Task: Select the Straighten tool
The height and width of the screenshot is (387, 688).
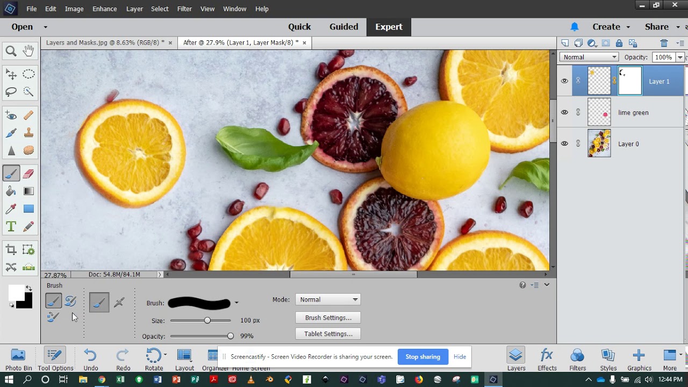Action: (x=28, y=267)
